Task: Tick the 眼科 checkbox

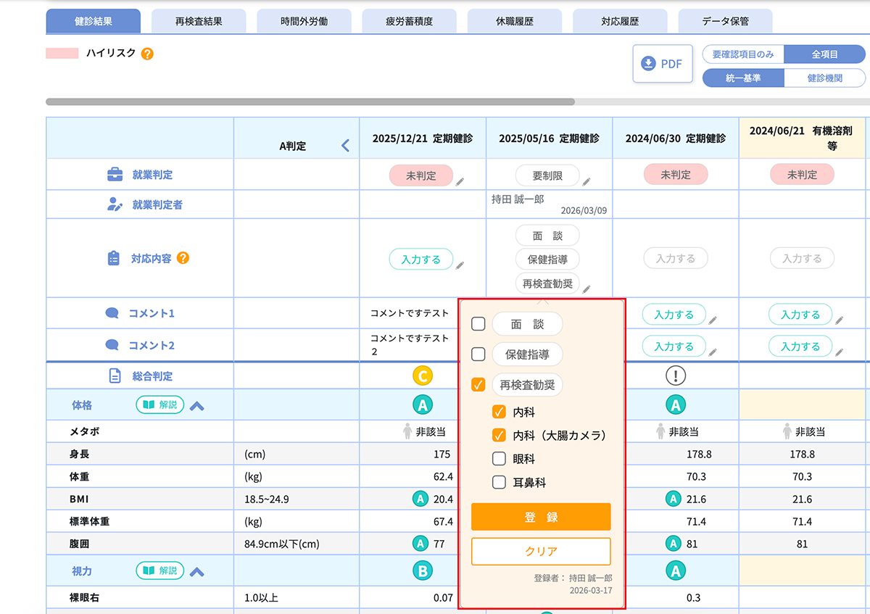Action: click(499, 458)
